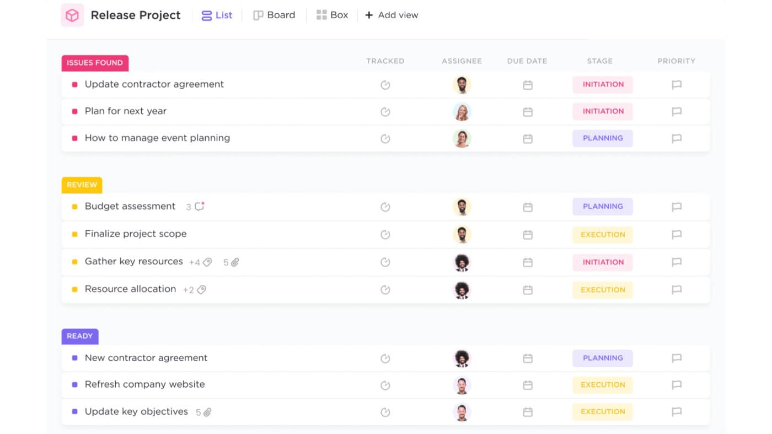The image size is (772, 434).
Task: Toggle status square of How to manage event planning
Action: [75, 138]
